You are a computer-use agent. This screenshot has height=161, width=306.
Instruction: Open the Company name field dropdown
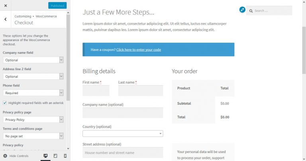tap(33, 60)
